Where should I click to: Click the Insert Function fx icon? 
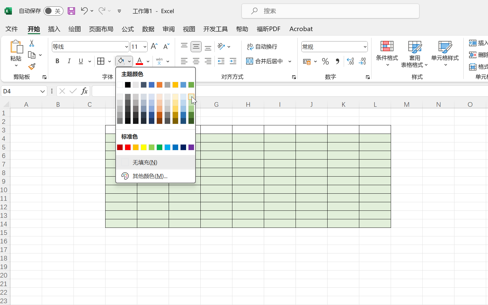coord(84,91)
